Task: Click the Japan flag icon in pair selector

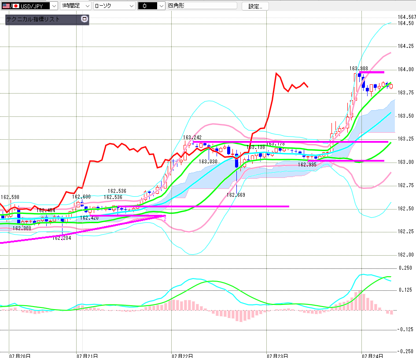Action: (16, 6)
